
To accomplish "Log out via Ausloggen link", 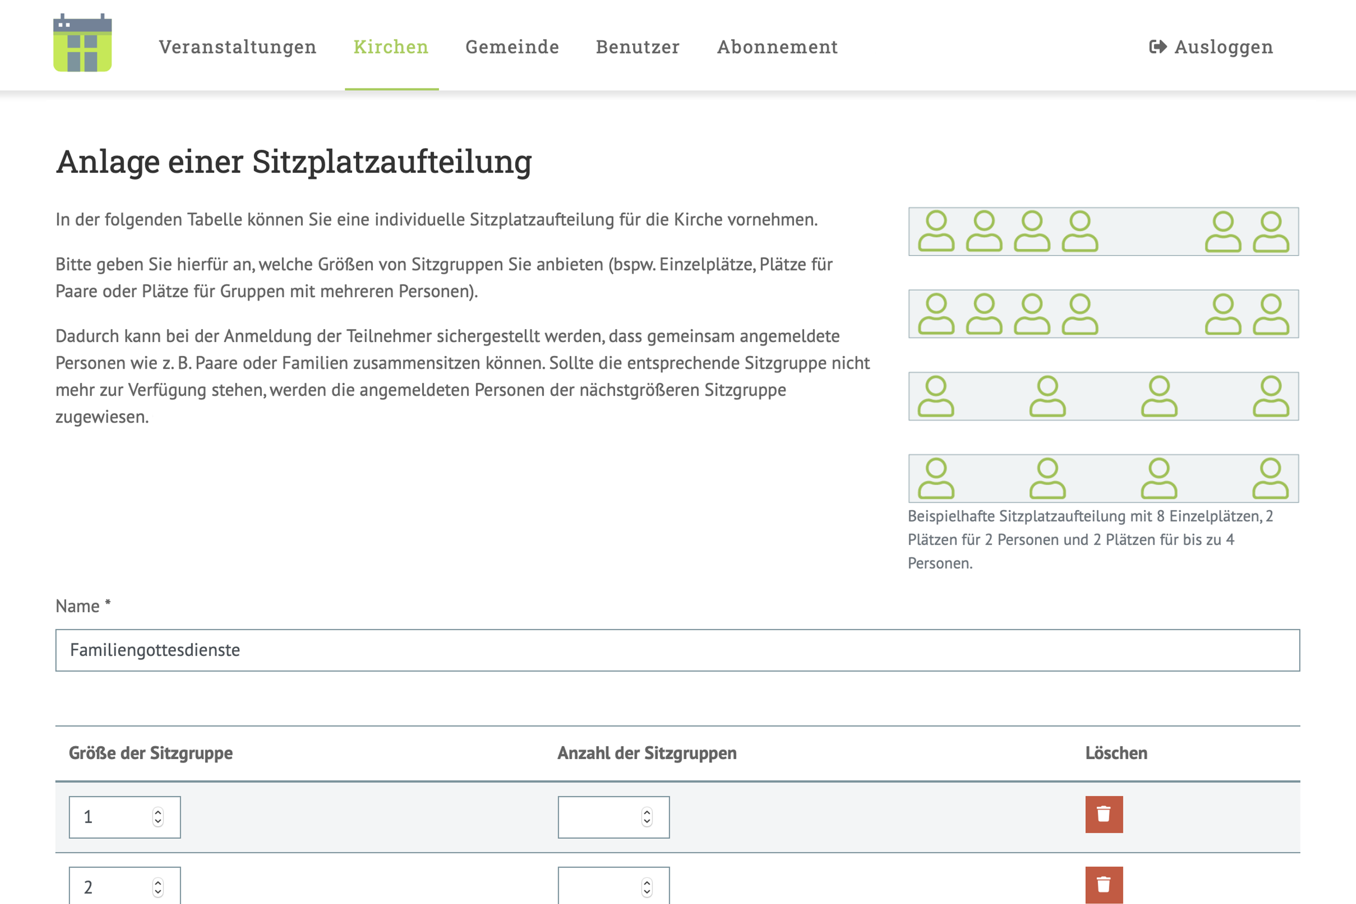I will (x=1223, y=46).
